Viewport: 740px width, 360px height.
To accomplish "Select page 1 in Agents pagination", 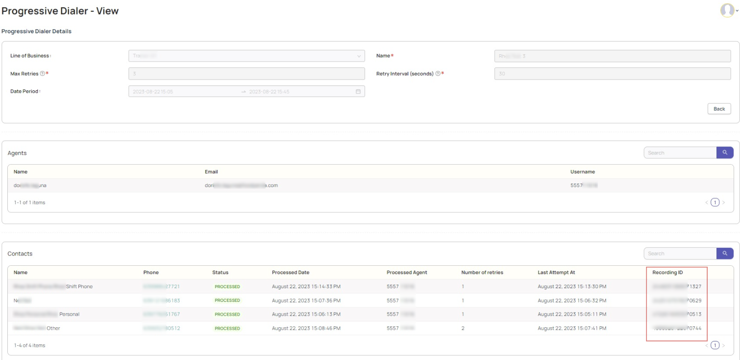I will tap(715, 202).
